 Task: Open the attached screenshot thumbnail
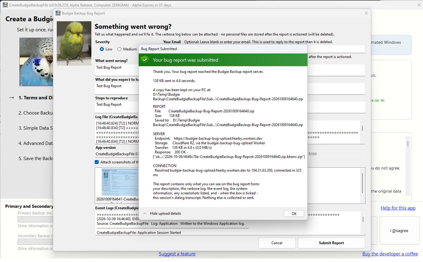[x=119, y=182]
